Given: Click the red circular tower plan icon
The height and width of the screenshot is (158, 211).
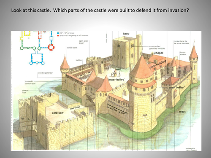Looking at the screenshot, I should pos(51,47).
